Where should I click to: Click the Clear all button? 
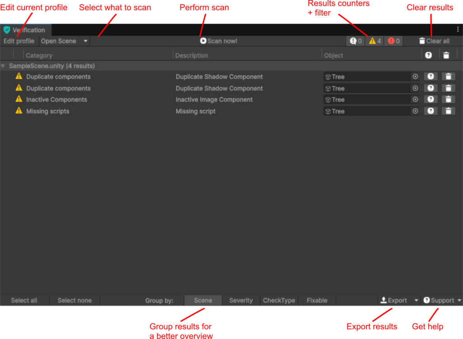(434, 41)
